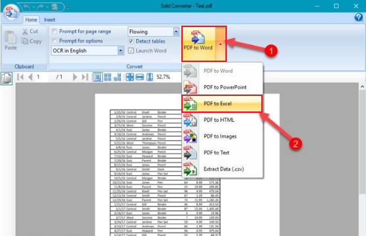Open the Help question mark icon
This screenshot has width=366, height=236.
(x=359, y=17)
